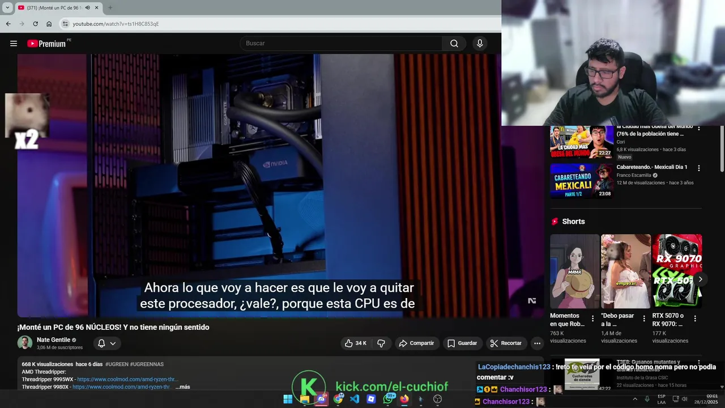
Task: Open the YouTube hamburger guide menu
Action: point(14,44)
